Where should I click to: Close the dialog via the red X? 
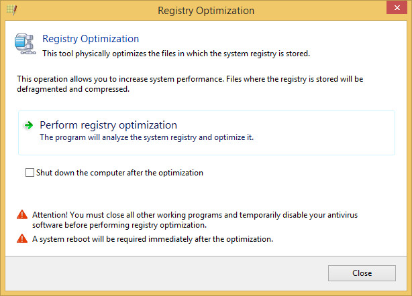[397, 7]
